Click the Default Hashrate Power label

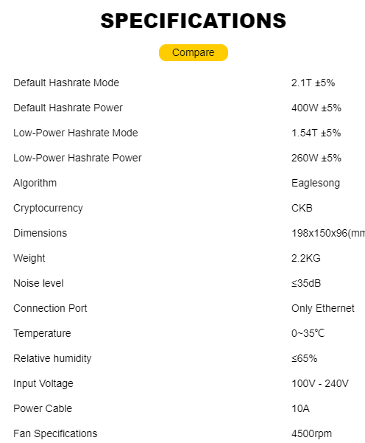[68, 108]
